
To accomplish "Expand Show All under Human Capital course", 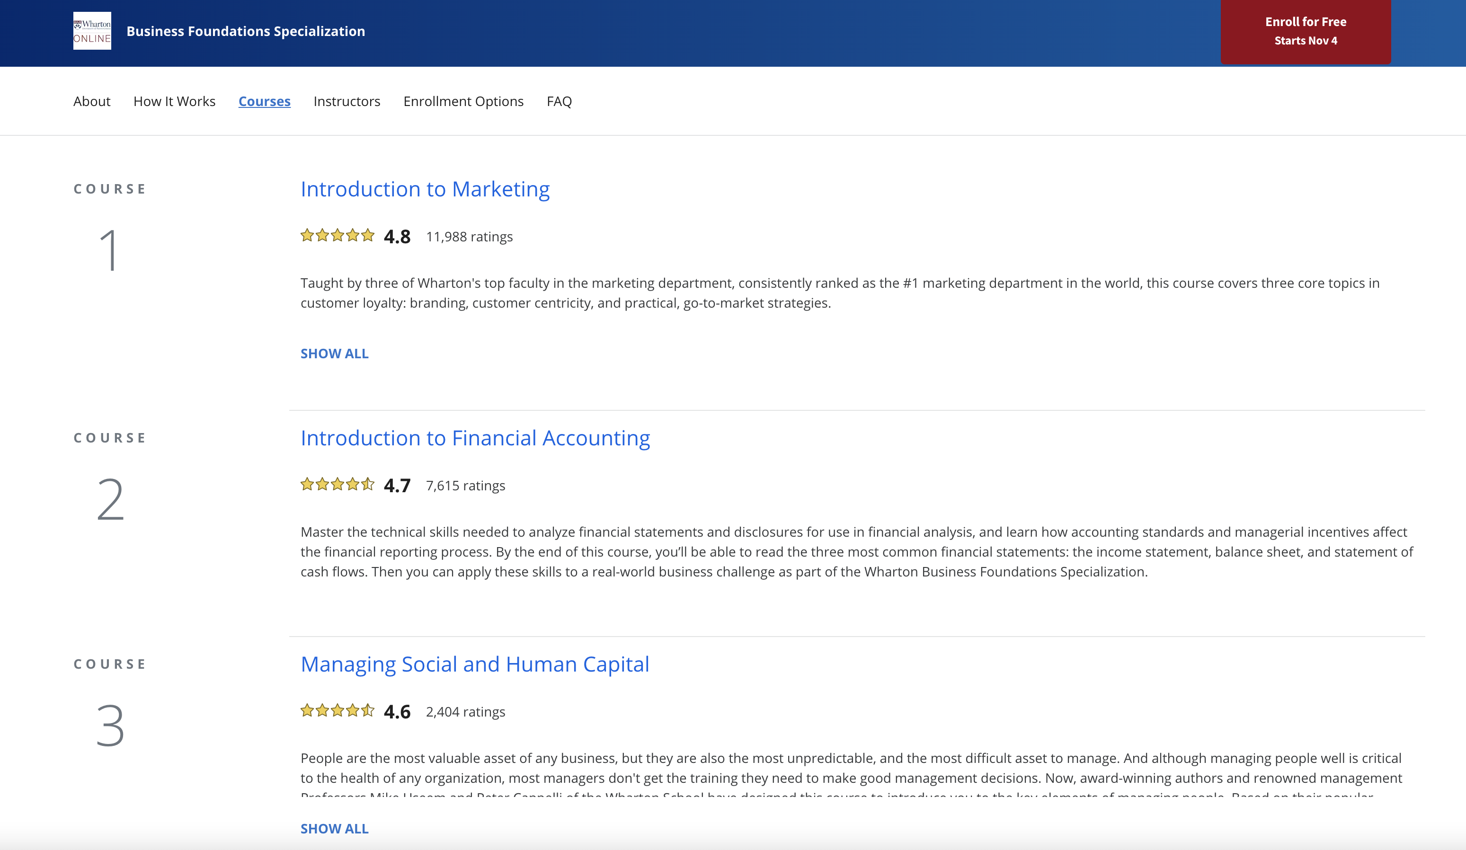I will pos(334,829).
